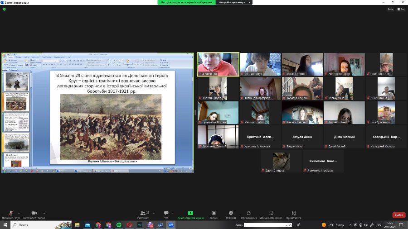This screenshot has width=408, height=229.
Task: Click third slide thumbnail in shared PowerPoint
Action: 17,122
